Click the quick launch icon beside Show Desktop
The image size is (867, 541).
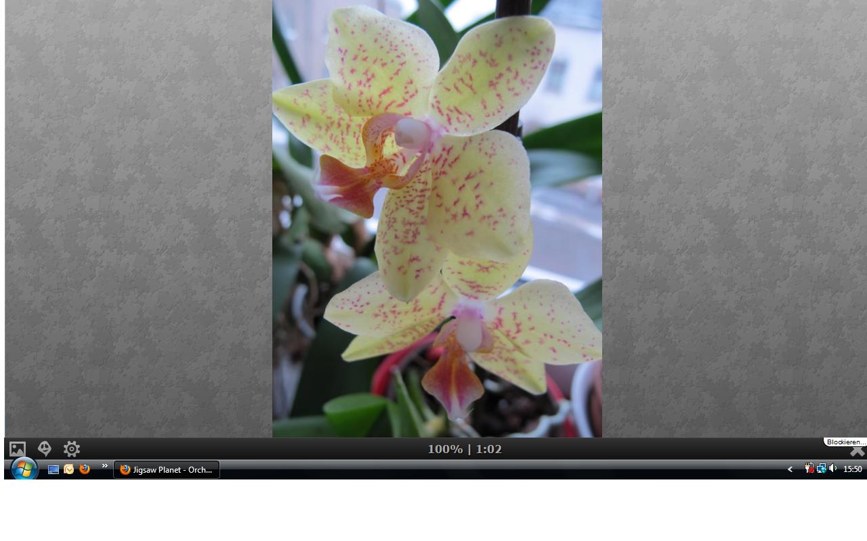69,469
